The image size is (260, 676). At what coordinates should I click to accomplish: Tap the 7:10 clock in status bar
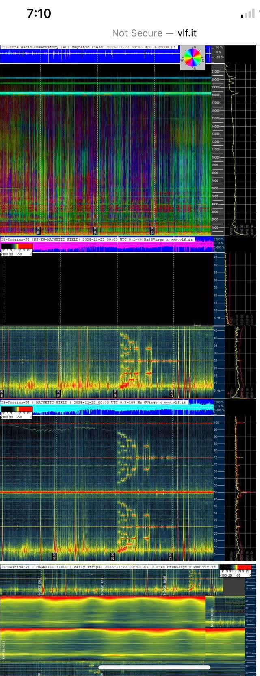pyautogui.click(x=39, y=14)
